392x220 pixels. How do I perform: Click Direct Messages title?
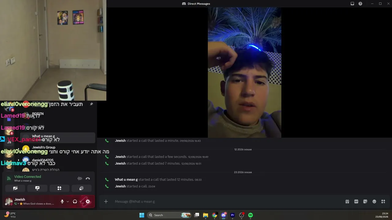pos(199,4)
